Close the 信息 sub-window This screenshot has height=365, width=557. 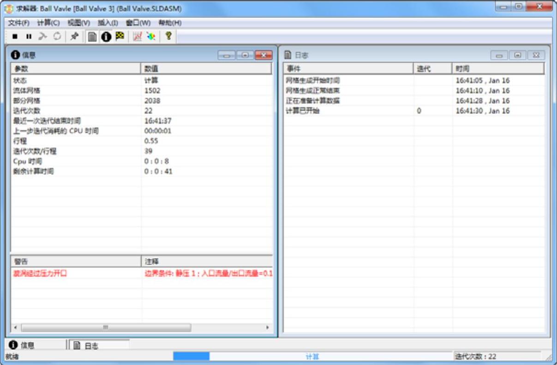(264, 55)
